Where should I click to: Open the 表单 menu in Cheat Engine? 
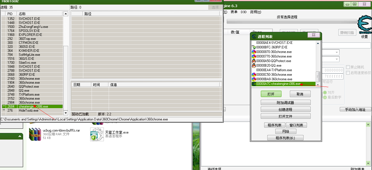pos(234,12)
